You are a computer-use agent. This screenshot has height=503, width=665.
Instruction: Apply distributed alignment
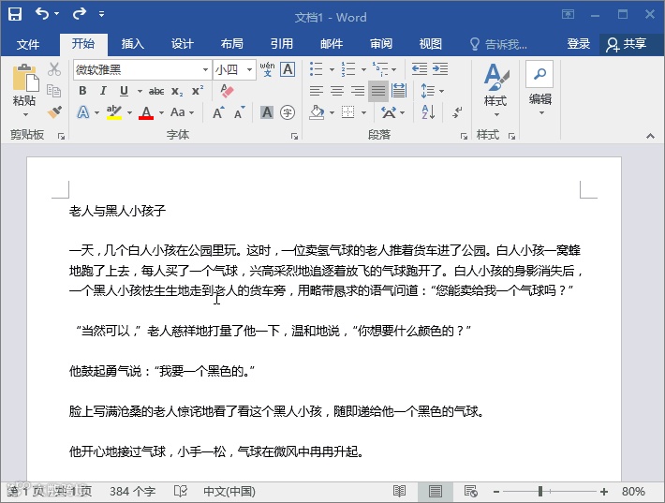[399, 90]
